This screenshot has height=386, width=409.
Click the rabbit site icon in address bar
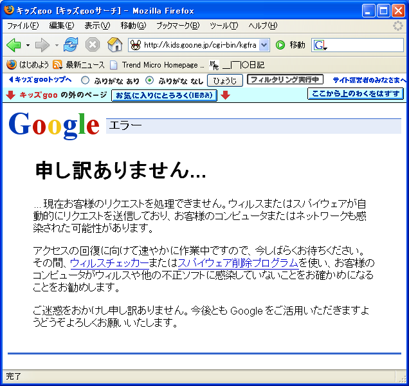pyautogui.click(x=136, y=45)
